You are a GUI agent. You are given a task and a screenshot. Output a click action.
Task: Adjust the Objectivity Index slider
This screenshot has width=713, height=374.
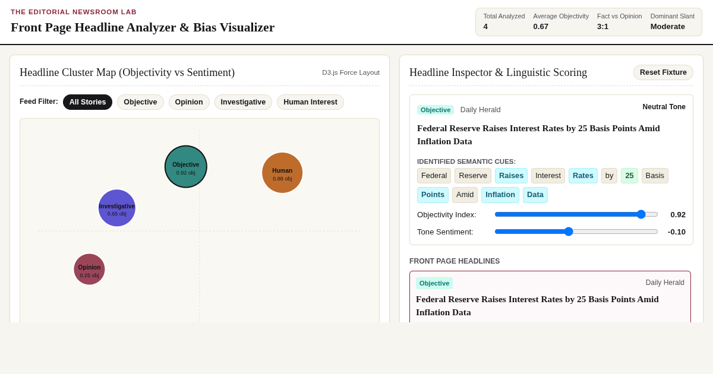[x=576, y=214]
